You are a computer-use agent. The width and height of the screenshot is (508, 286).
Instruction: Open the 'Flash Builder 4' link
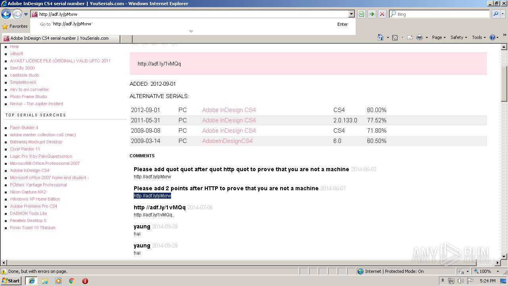pos(24,128)
